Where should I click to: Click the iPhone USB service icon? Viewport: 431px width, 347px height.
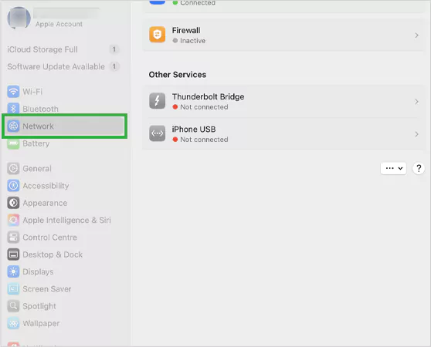point(158,133)
